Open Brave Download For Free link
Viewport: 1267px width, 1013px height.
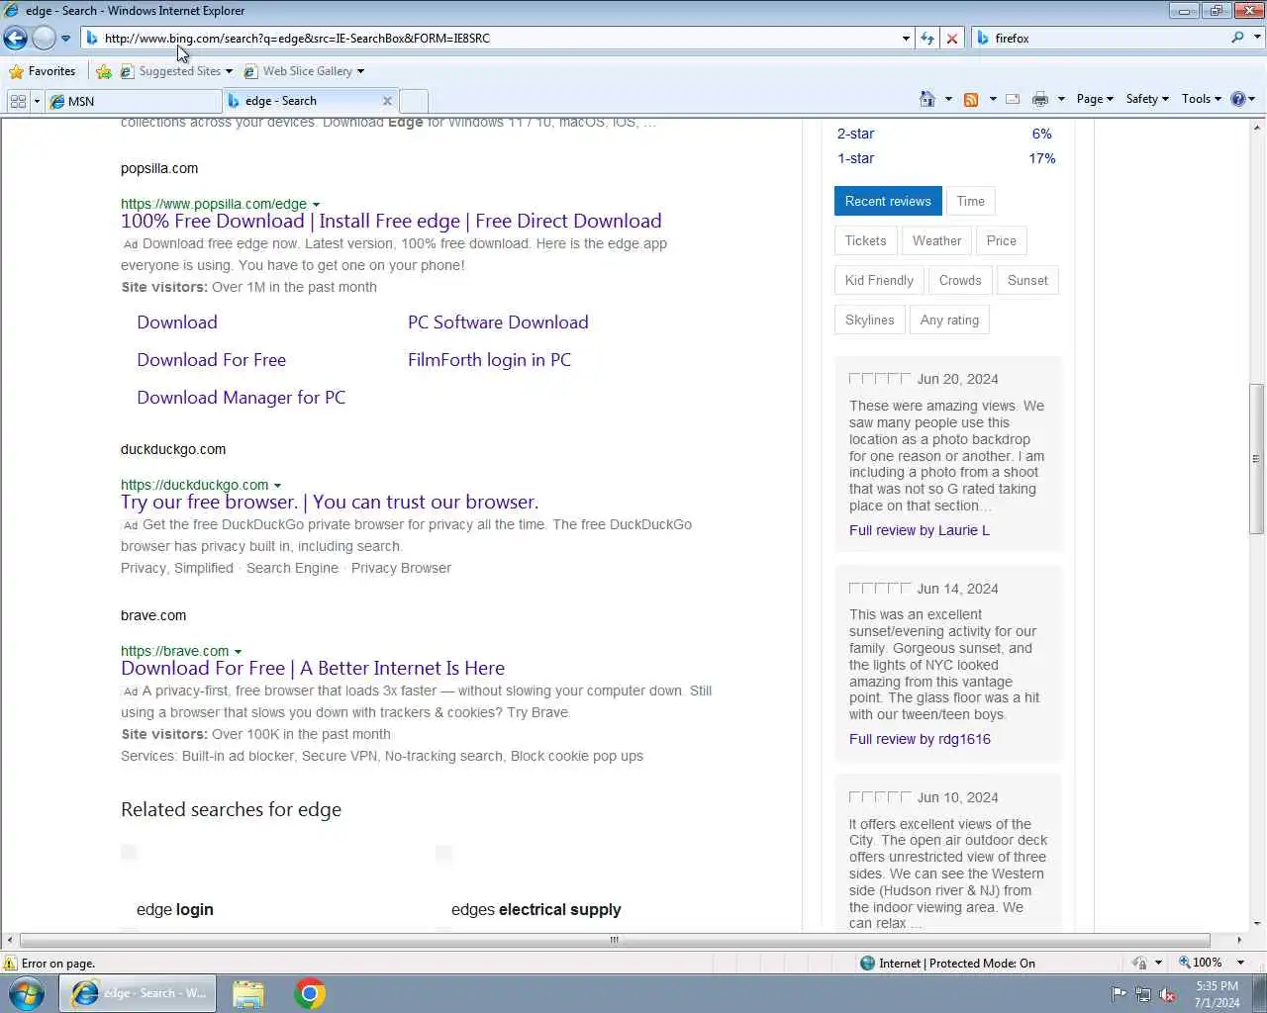pyautogui.click(x=313, y=669)
